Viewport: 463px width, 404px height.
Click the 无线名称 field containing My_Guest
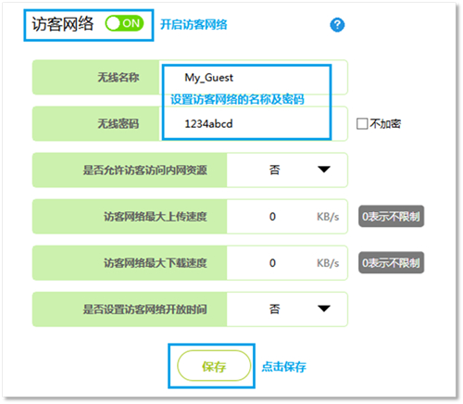[x=253, y=77]
